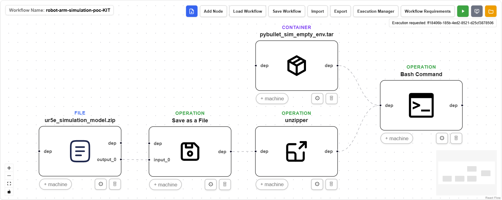The image size is (502, 200).
Task: Add machine to unzipper node
Action: [x=272, y=184]
